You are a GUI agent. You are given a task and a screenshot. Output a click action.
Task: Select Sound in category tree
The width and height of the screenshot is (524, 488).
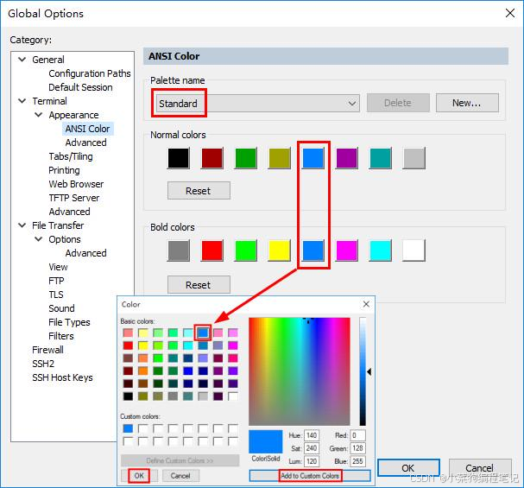[x=61, y=308]
